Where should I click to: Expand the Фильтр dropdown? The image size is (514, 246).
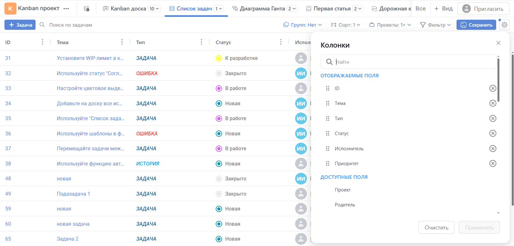[x=436, y=25]
